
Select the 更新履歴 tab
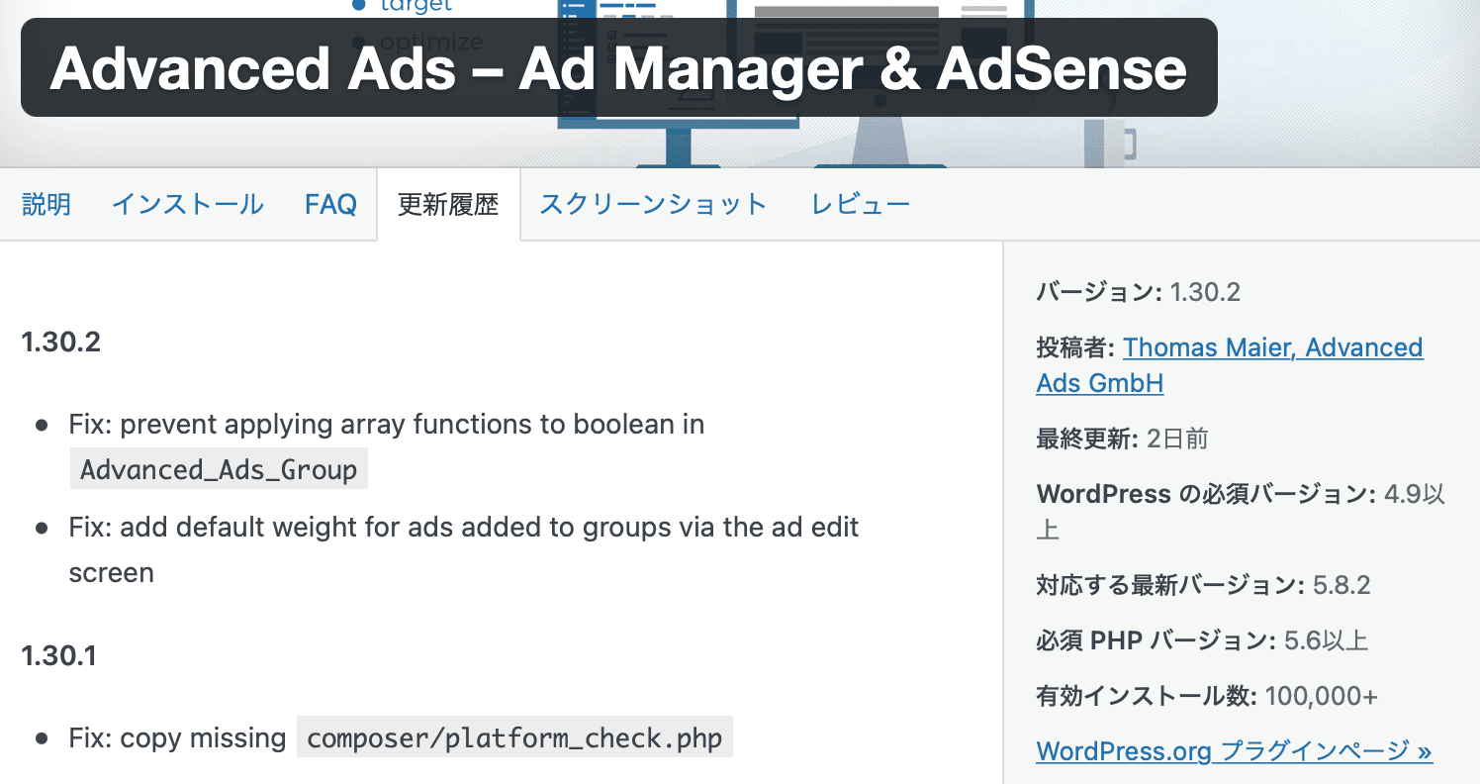448,205
